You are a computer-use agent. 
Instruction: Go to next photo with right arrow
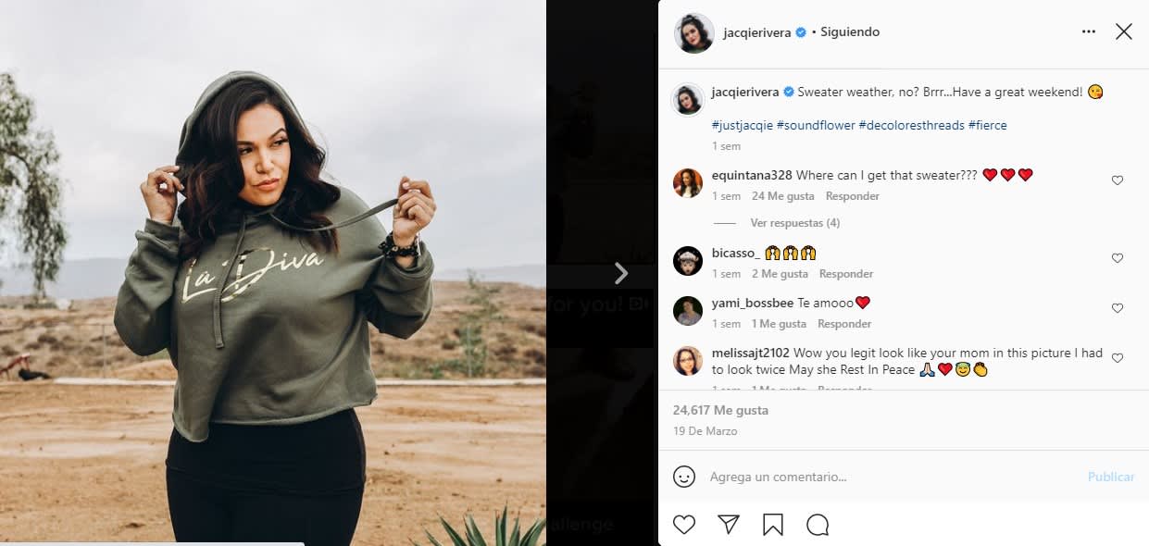(621, 273)
